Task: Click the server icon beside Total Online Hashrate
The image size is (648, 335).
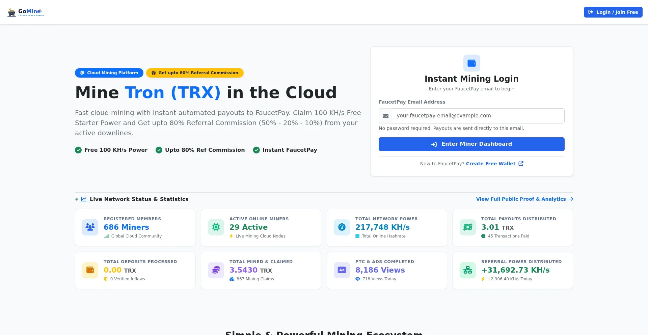Action: tap(357, 236)
